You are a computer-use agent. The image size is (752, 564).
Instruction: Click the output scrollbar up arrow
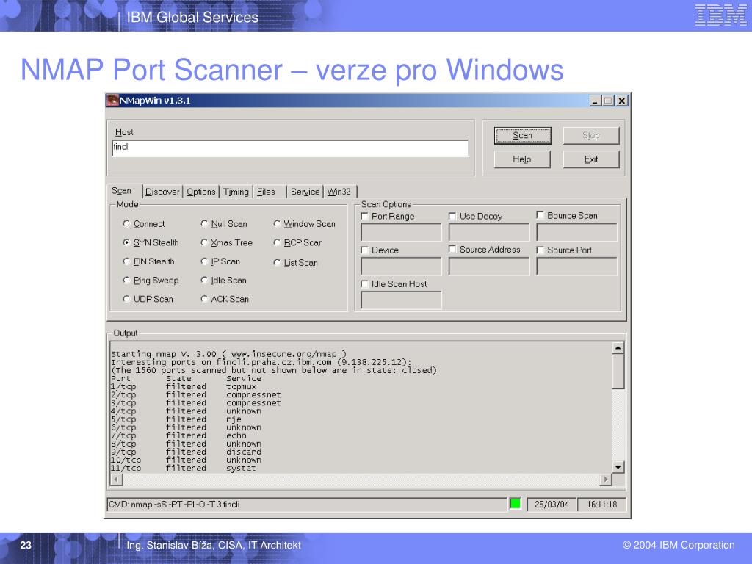point(618,347)
